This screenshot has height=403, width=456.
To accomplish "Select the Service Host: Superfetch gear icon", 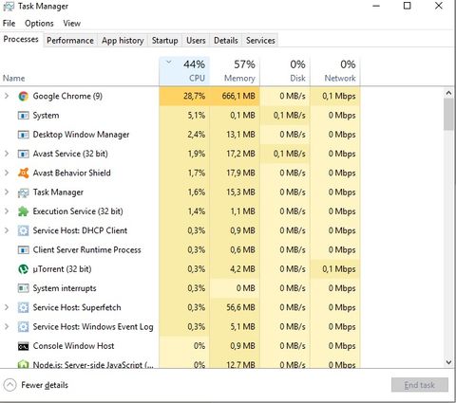I will (x=23, y=307).
